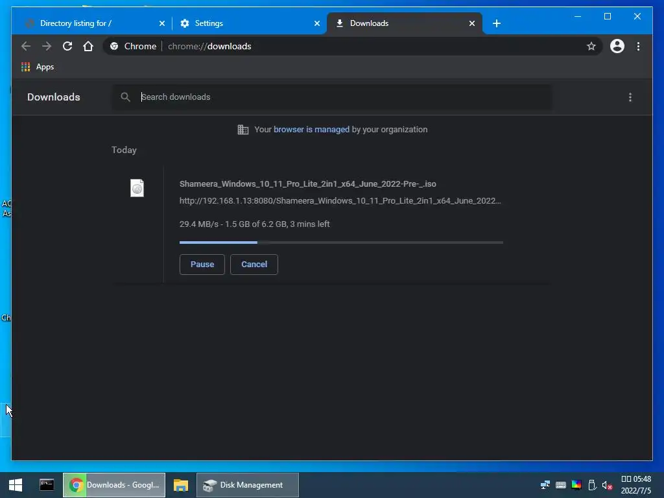Close the Settings tab
Screen dimensions: 664x498
(x=317, y=23)
